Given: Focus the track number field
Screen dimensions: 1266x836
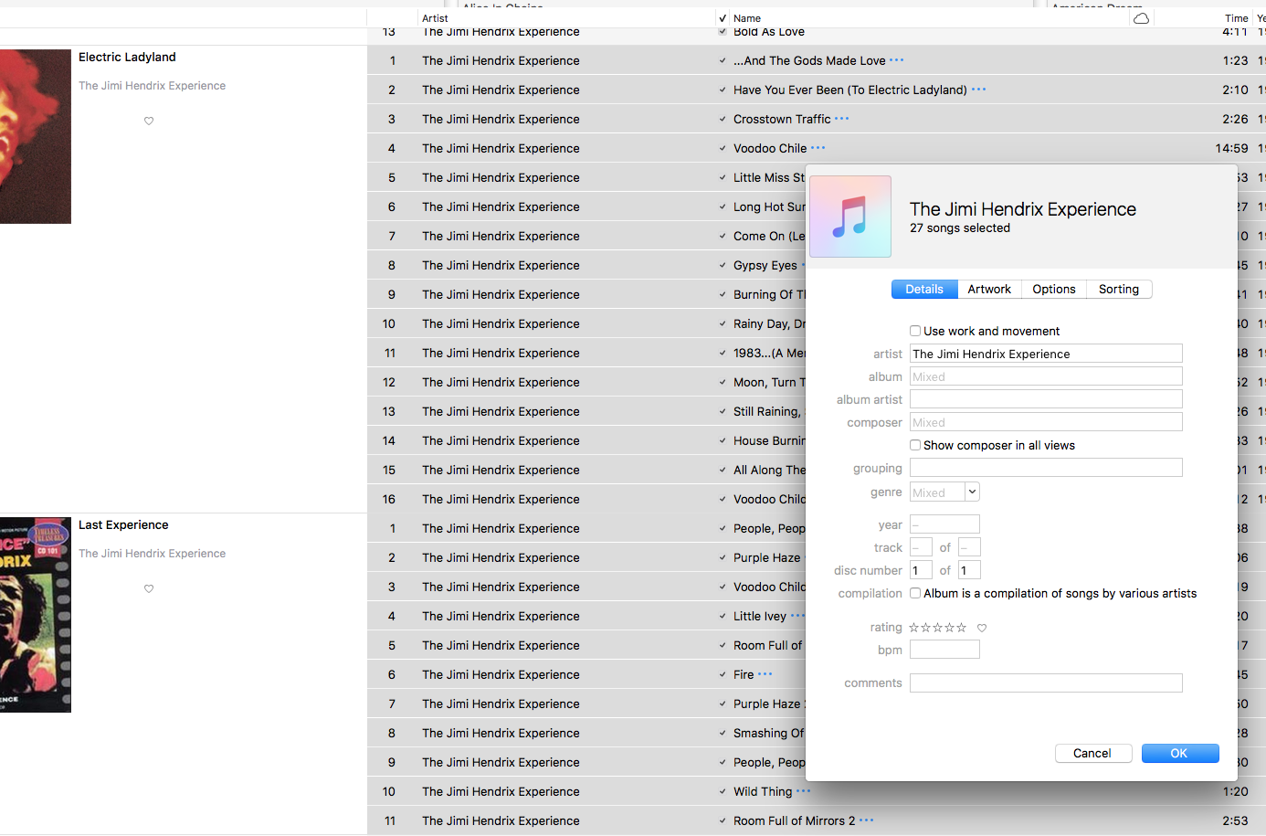Looking at the screenshot, I should [921, 547].
